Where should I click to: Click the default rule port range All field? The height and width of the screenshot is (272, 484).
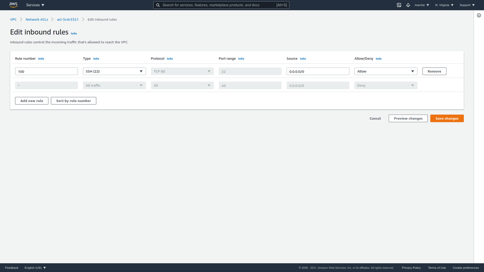[250, 85]
